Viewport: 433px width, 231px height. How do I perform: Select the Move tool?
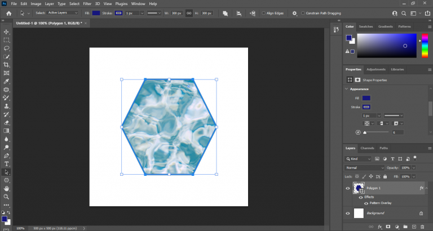coord(6,32)
